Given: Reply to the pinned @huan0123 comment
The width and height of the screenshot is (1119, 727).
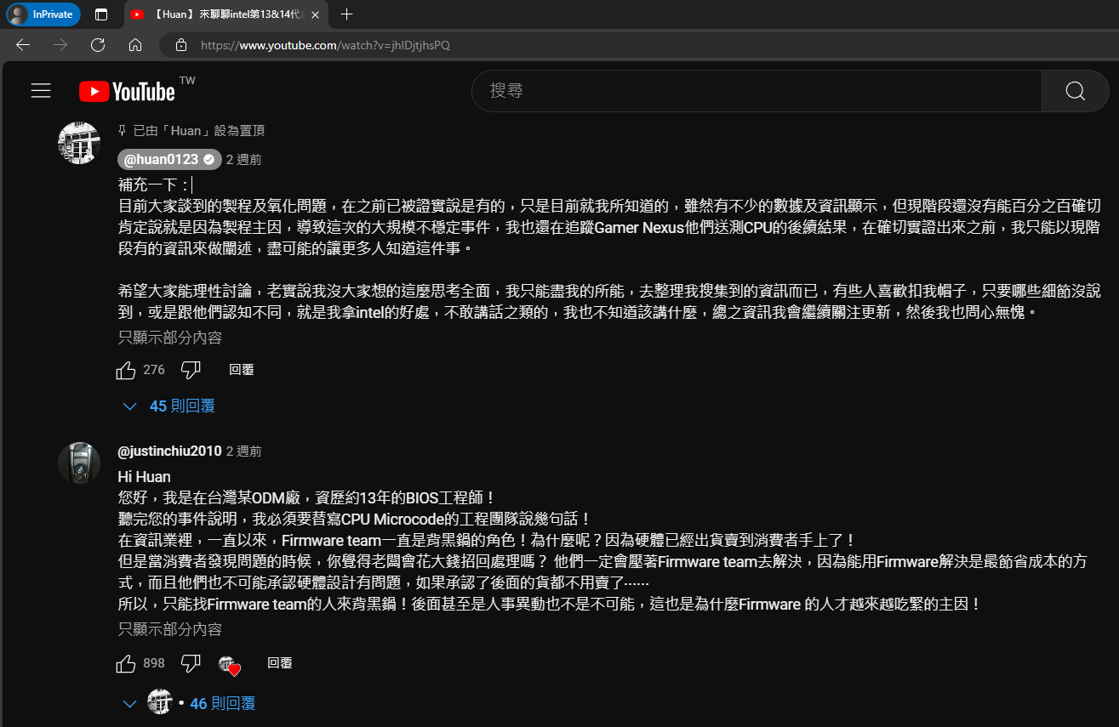Looking at the screenshot, I should pyautogui.click(x=241, y=370).
